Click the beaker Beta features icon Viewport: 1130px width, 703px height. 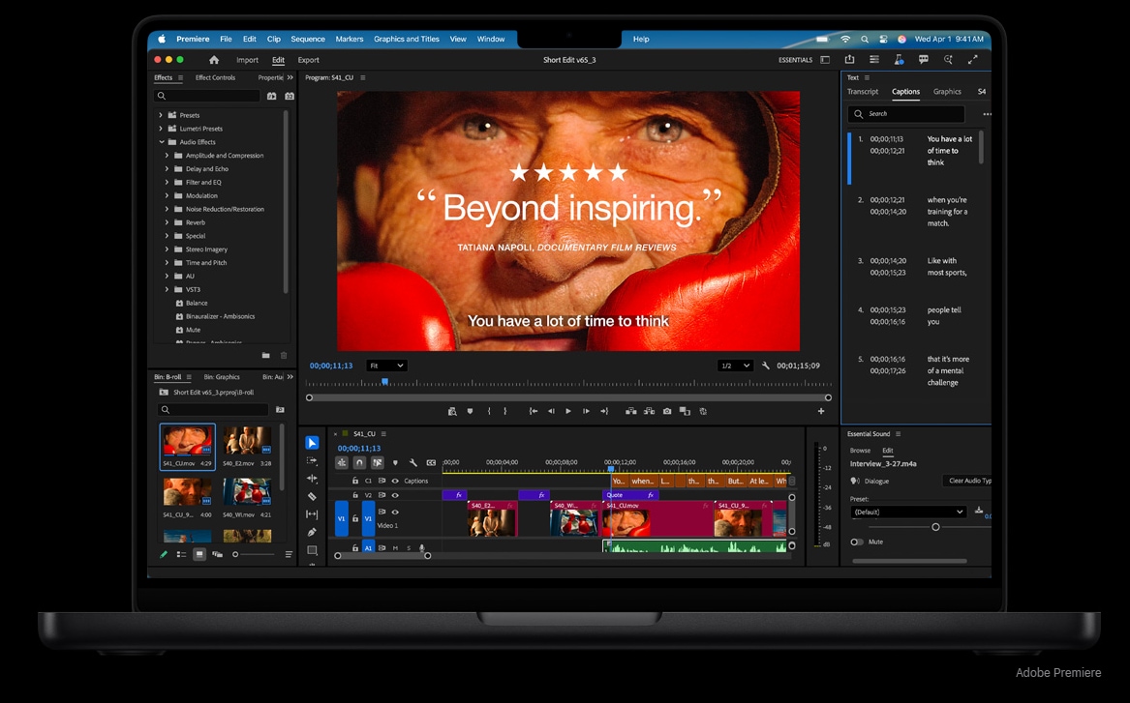pos(899,60)
